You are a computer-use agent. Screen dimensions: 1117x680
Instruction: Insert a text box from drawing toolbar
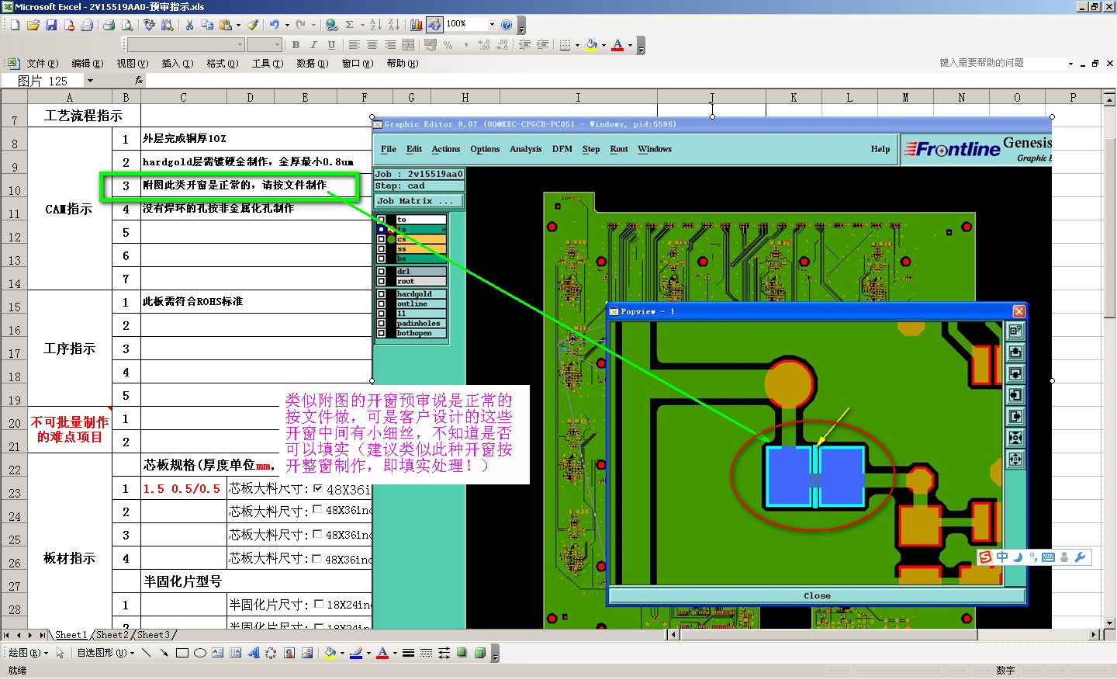218,653
